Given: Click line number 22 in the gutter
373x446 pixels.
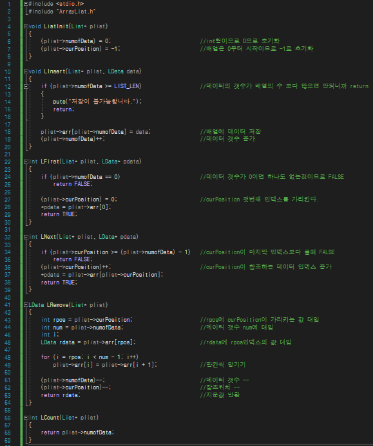Looking at the screenshot, I should click(8, 162).
